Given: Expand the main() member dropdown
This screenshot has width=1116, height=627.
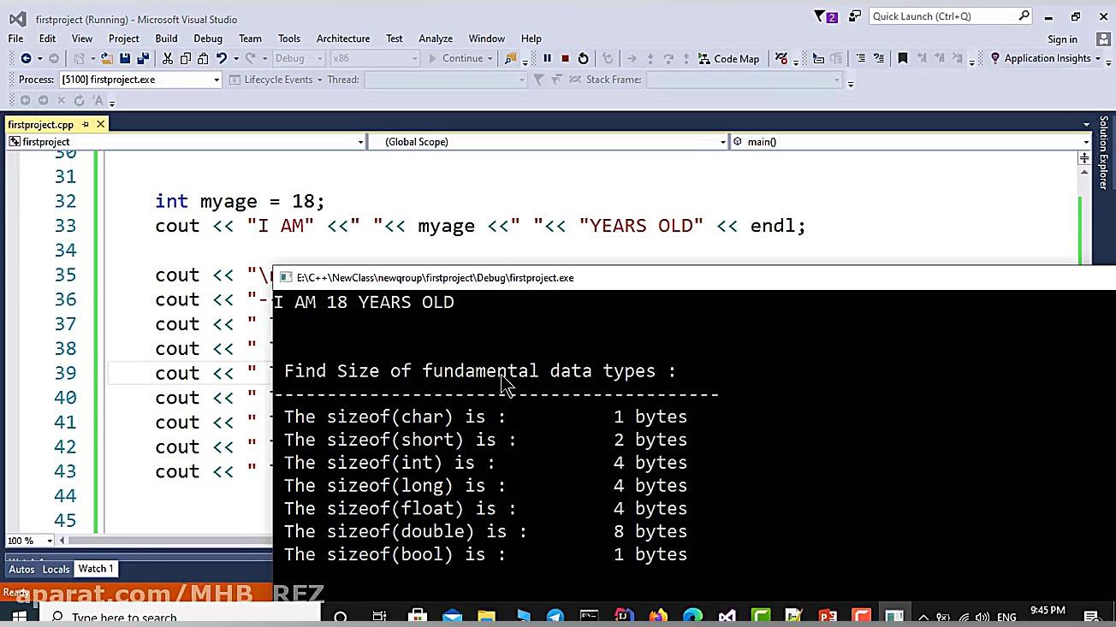Looking at the screenshot, I should pos(1085,142).
